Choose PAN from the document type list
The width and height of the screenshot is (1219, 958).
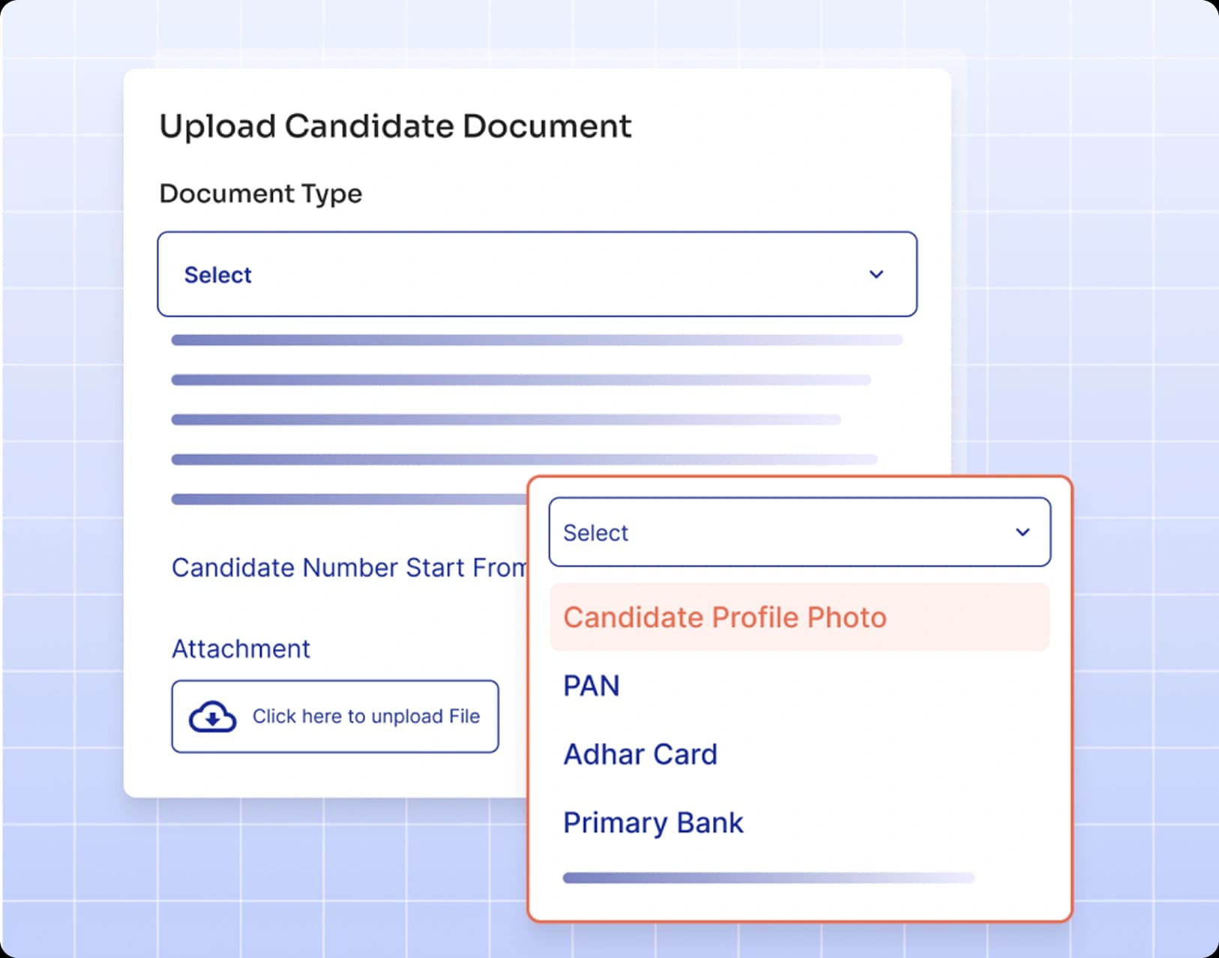(x=592, y=685)
